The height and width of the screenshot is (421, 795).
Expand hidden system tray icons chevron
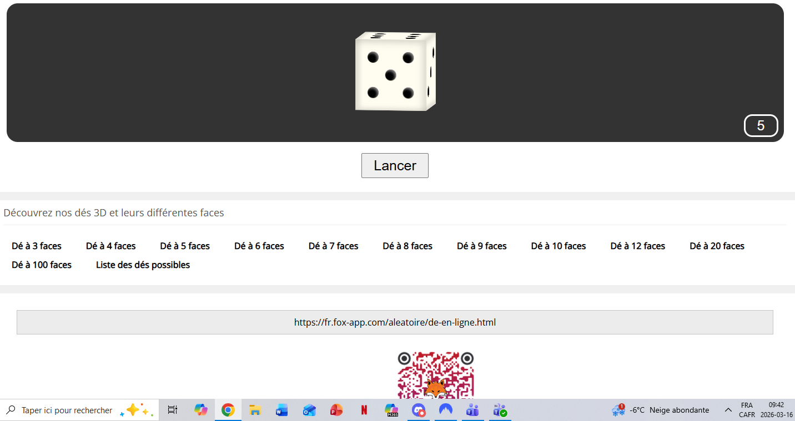728,410
